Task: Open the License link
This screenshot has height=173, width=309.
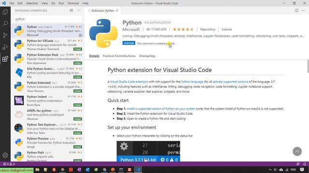Action: click(226, 29)
